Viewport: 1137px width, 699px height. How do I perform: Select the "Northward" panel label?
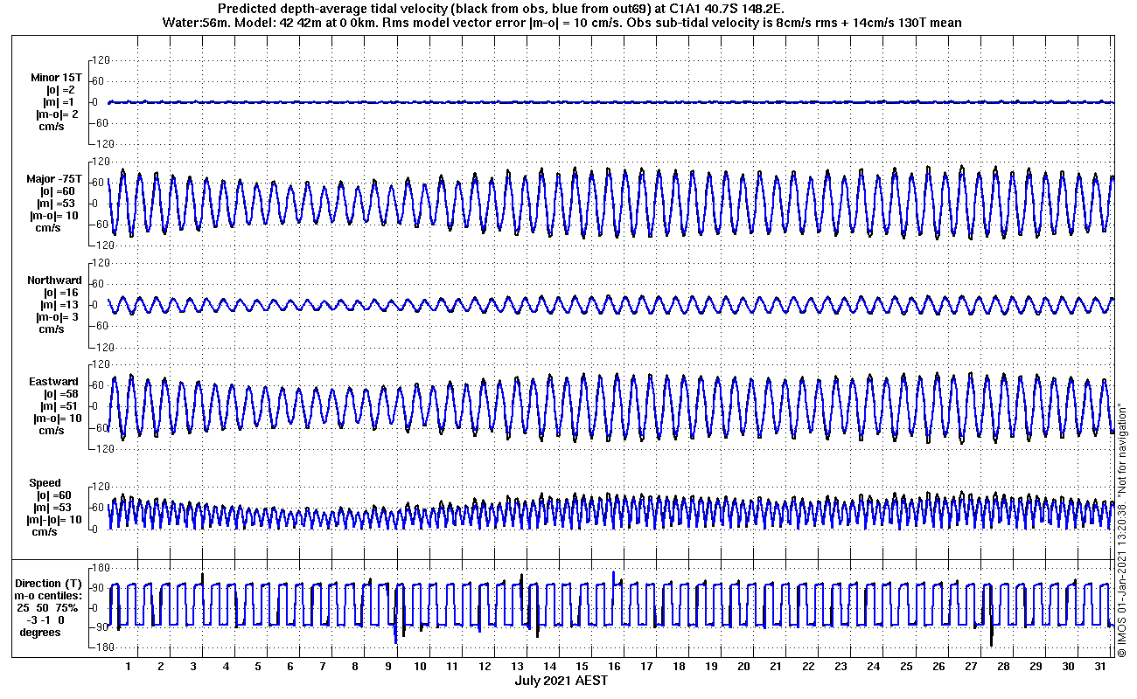[x=54, y=280]
